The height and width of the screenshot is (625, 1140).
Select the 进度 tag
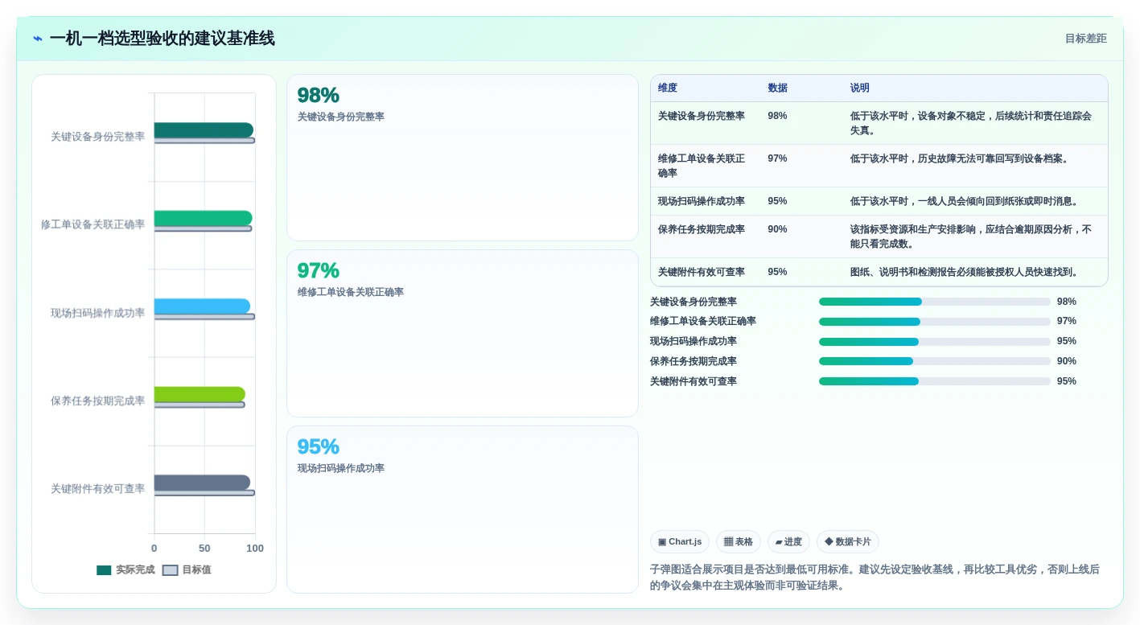click(x=788, y=542)
